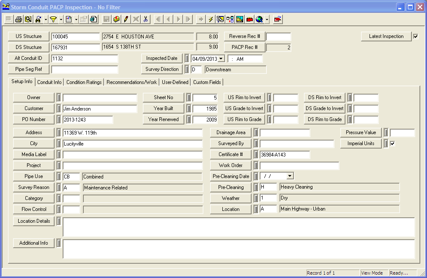Screen dimensions: 427x278
Task: Click the US Structure button
Action: 28,36
